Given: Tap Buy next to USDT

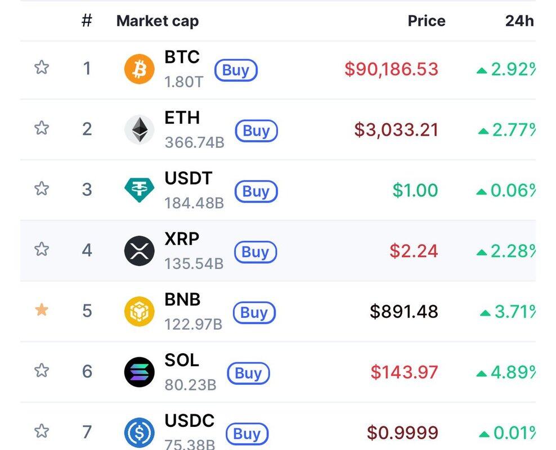Looking at the screenshot, I should 255,191.
